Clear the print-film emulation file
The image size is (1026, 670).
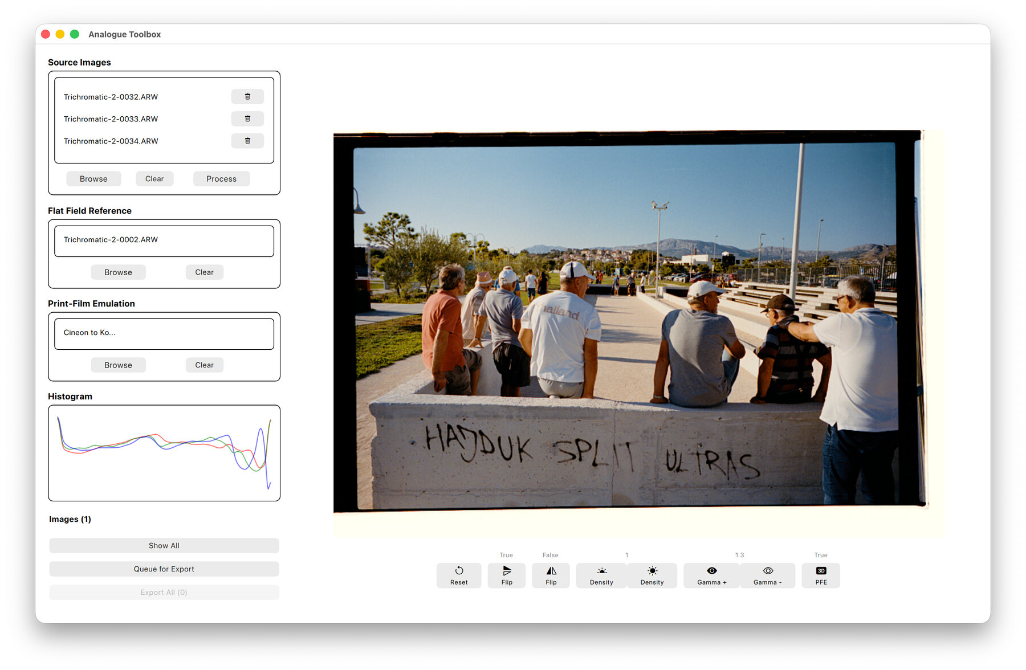pyautogui.click(x=204, y=365)
